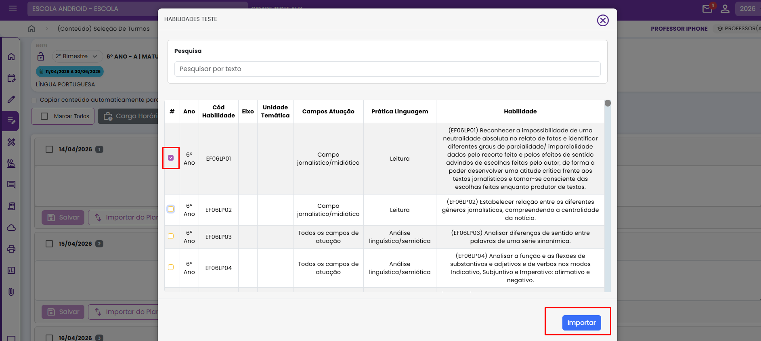
Task: Expand the 2º Bimestre dropdown
Action: pyautogui.click(x=76, y=56)
